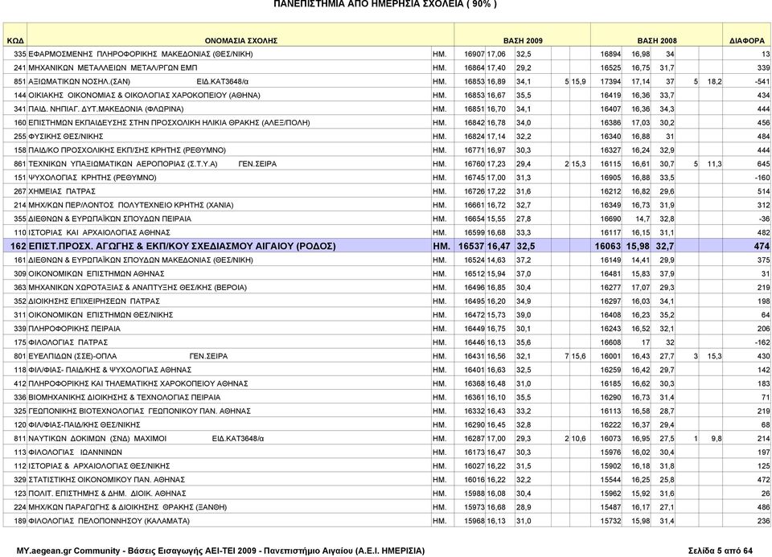Select ΟΙΚΙΑΚΗΣ ΟΙΚΟΝΟΜΙΑΣ & ΟΙΚΟΛΟΓΙΑΣ ΧΑΡΟΚΟΠΕΙΟΥ name
The width and height of the screenshot is (772, 557).
coord(144,96)
